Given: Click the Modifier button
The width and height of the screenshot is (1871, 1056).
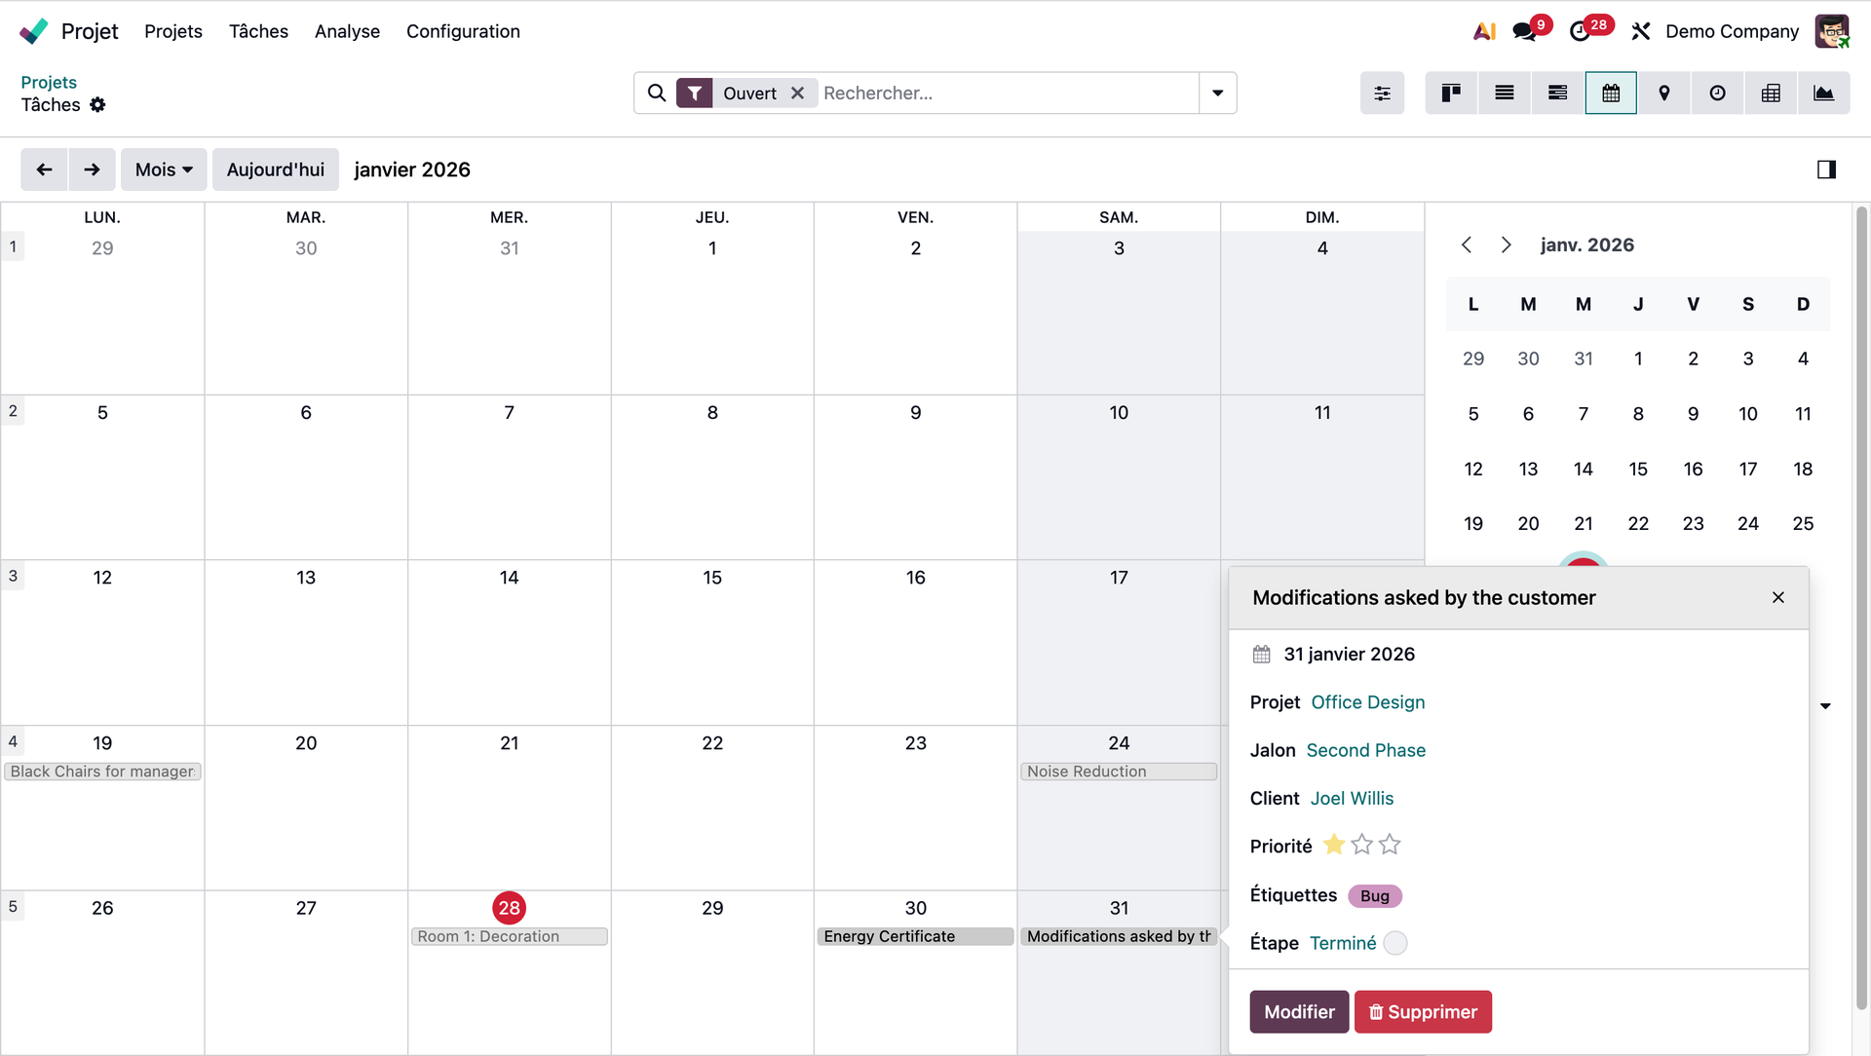Looking at the screenshot, I should coord(1299,1012).
